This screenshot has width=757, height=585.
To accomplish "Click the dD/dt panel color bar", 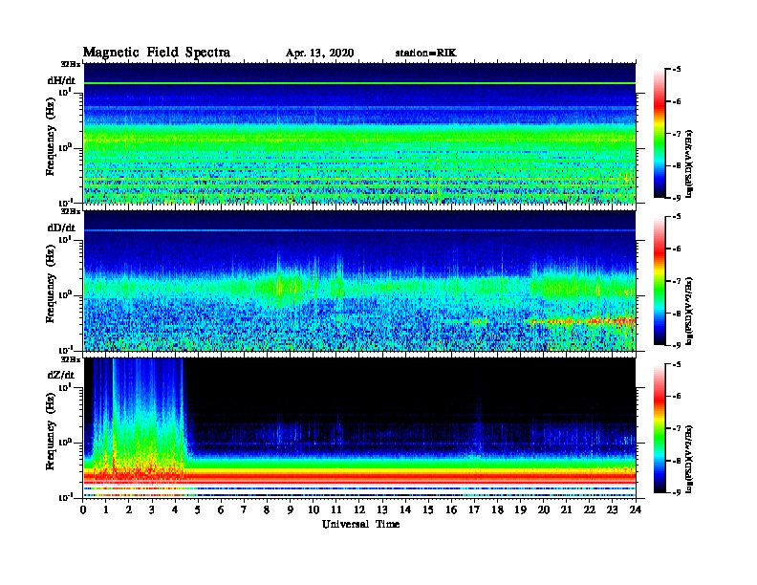I will pyautogui.click(x=660, y=281).
